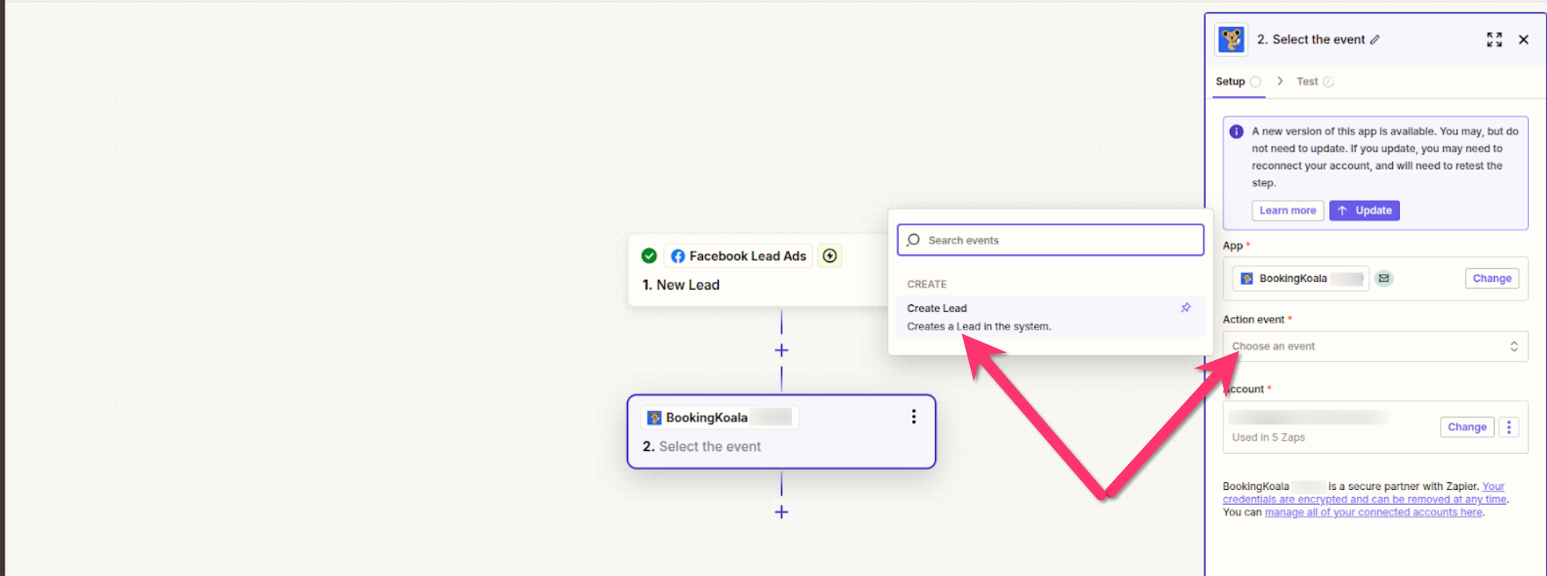Expand the step editor panel to fullscreen
Screen dimensions: 1547x576
coord(1494,40)
